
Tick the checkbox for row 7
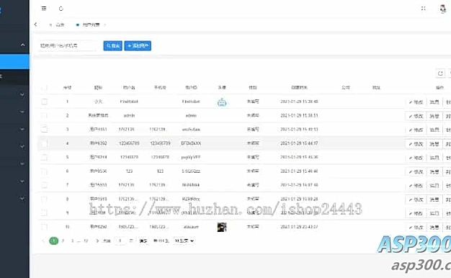[x=44, y=185]
